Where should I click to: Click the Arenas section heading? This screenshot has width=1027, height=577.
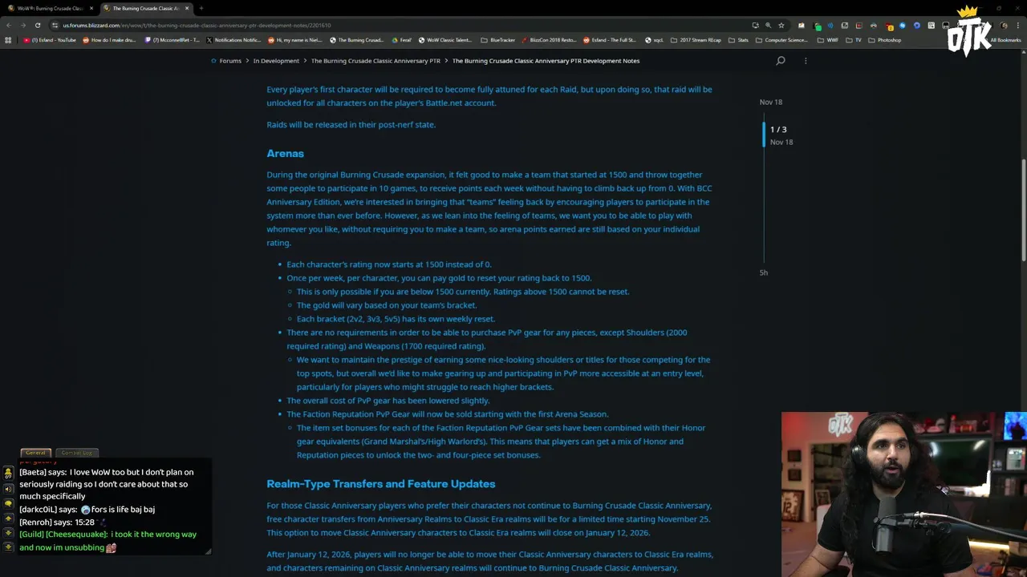point(285,153)
